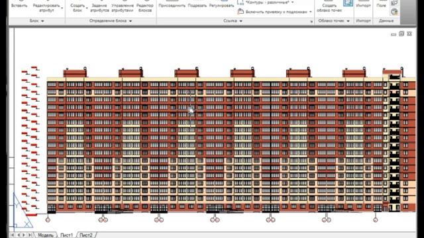Launch the Редактор блоков

click(x=144, y=7)
